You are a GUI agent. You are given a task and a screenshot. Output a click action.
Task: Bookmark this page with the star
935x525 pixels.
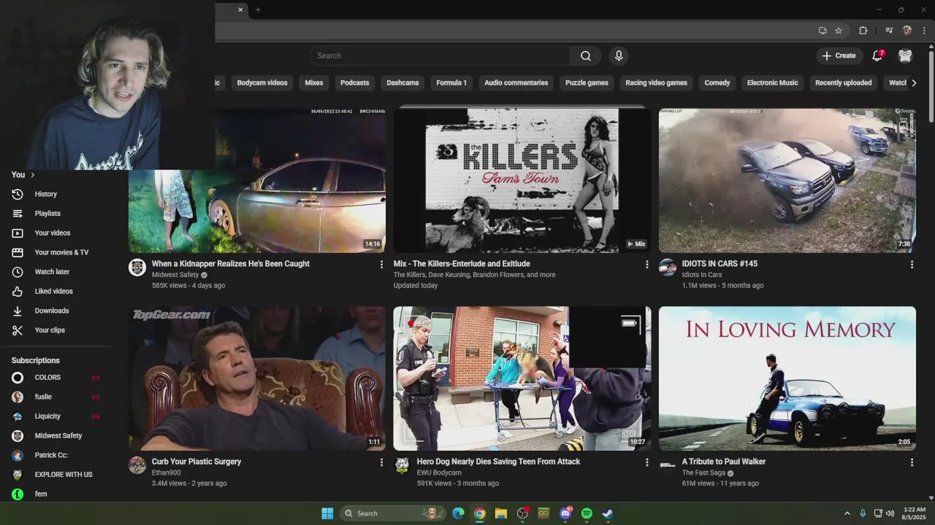coord(839,31)
